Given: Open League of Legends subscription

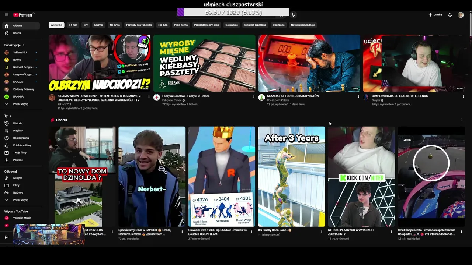Looking at the screenshot, I should (21, 74).
